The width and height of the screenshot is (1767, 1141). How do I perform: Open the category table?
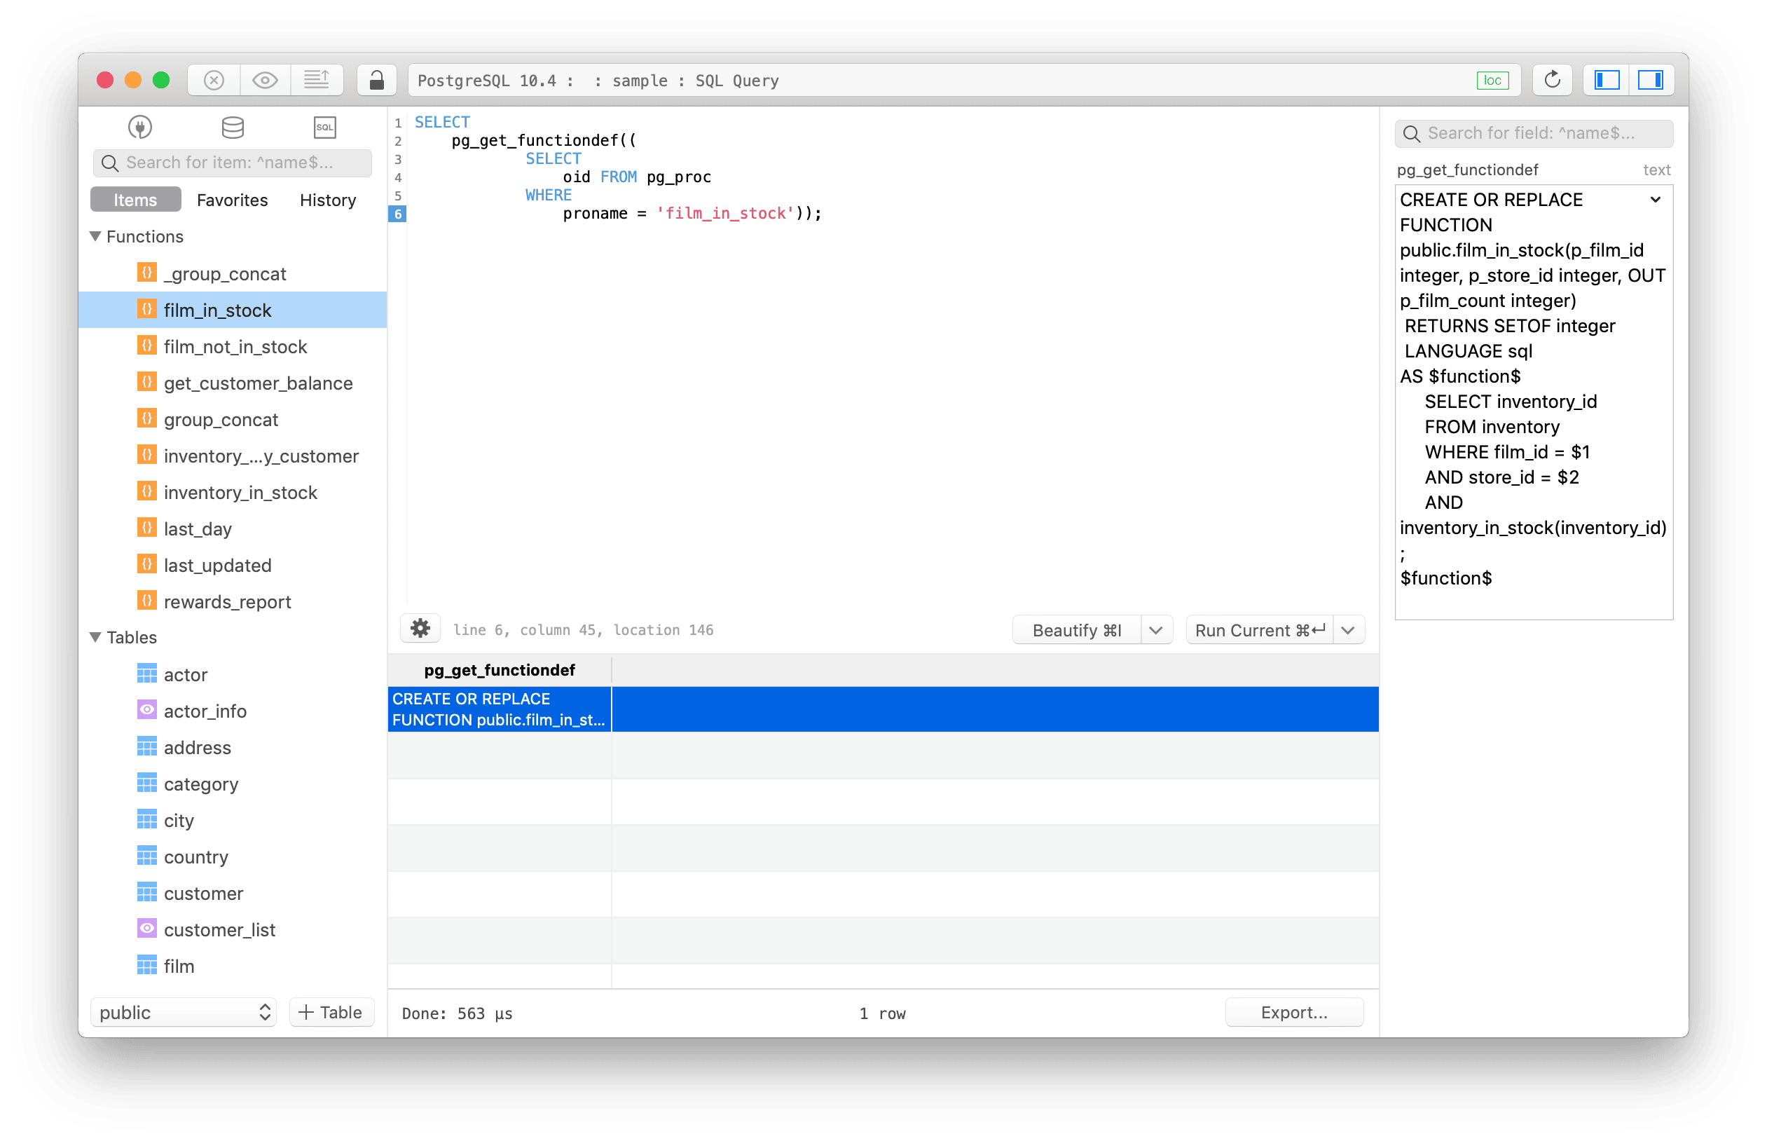(233, 783)
